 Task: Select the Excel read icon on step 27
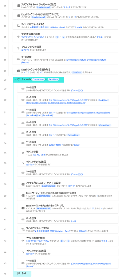(18, 71)
